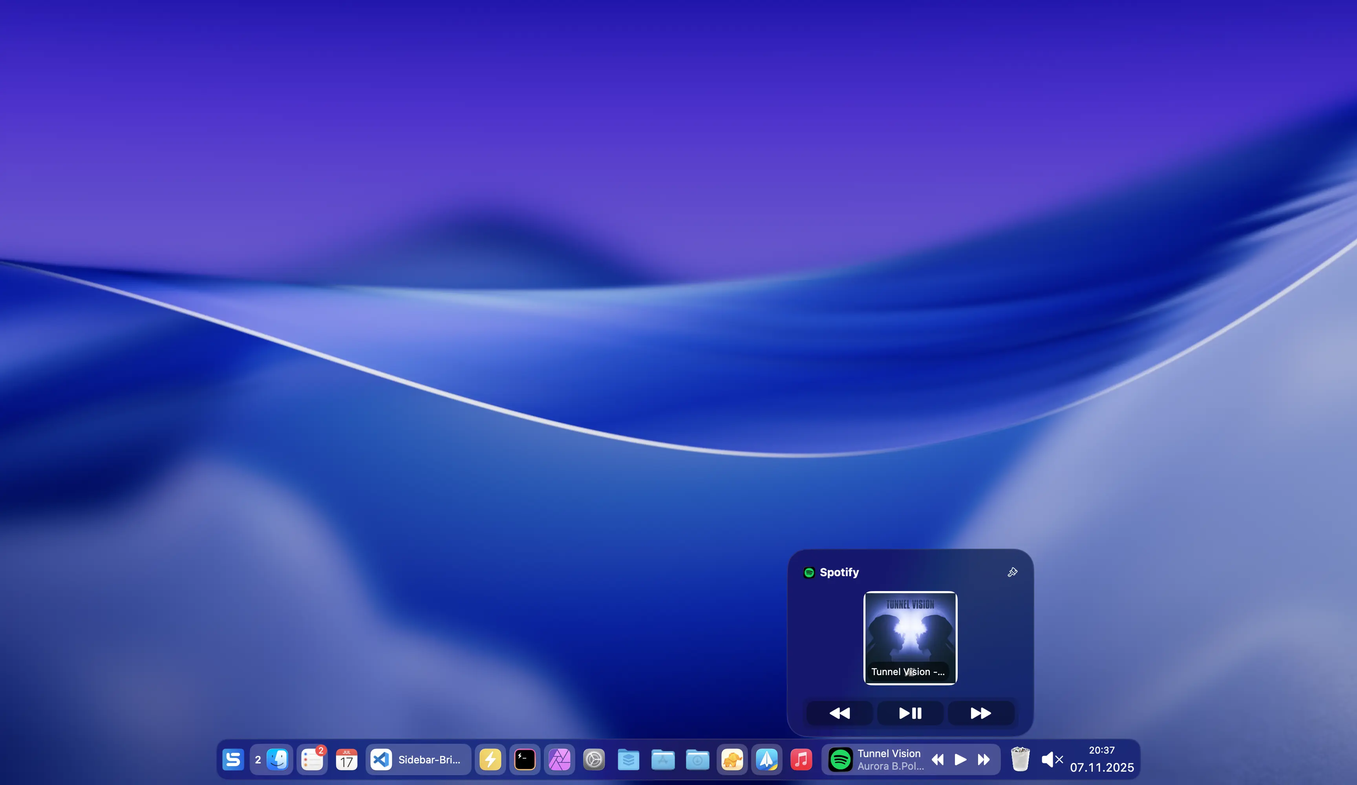Launch the black terminal app
This screenshot has width=1357, height=785.
coord(525,759)
